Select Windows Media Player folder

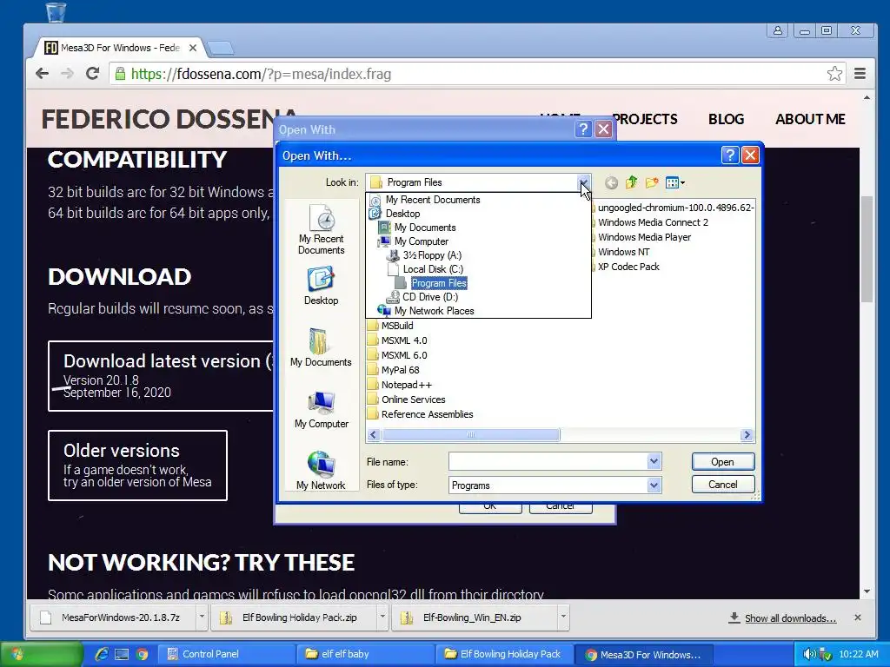(642, 237)
